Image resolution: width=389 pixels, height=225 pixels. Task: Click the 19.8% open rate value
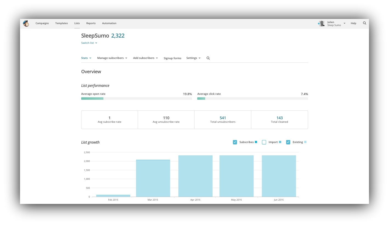[187, 94]
